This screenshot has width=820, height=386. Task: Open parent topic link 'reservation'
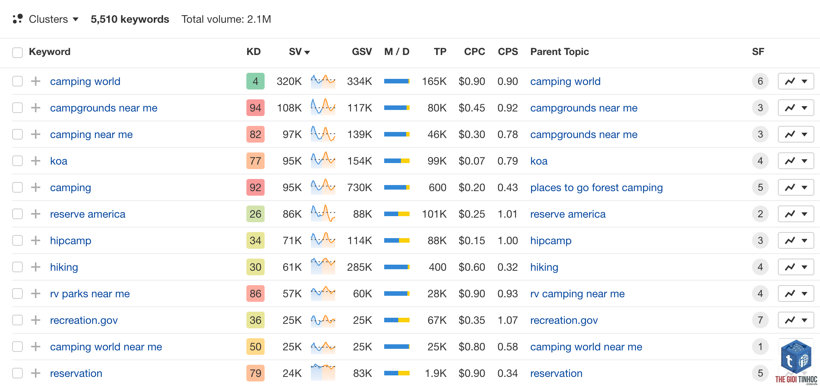556,373
